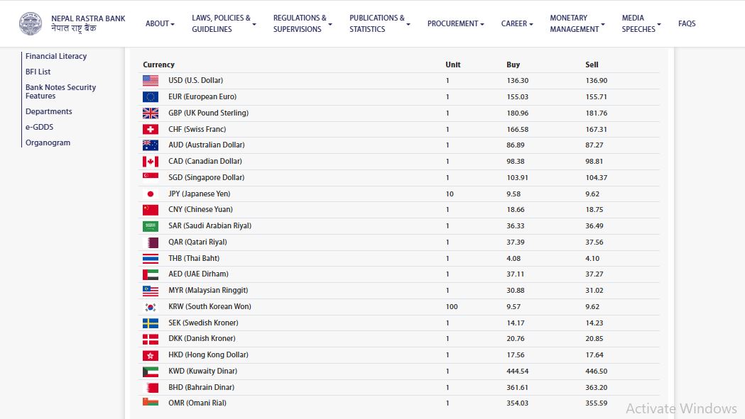Click the Currency column header

point(158,65)
